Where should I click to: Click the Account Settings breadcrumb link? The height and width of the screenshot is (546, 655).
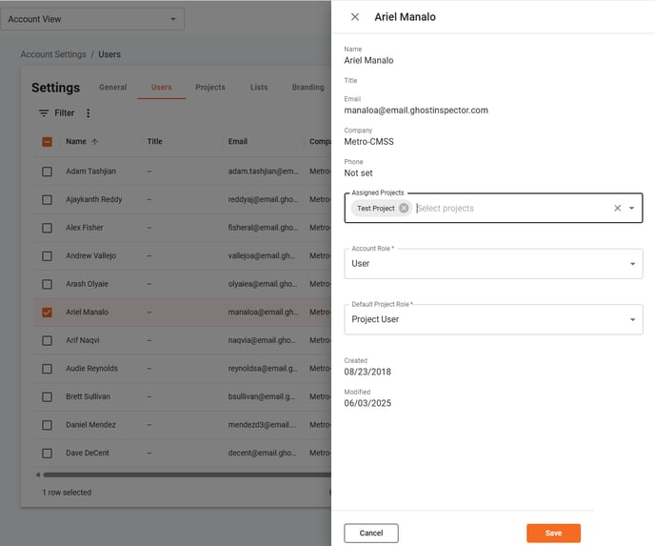(53, 54)
